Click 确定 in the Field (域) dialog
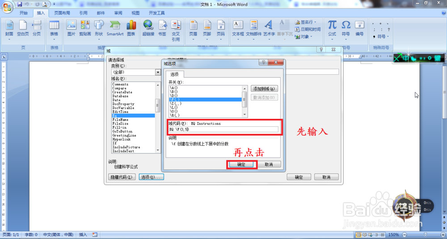The height and width of the screenshot is (239, 447). [299, 177]
